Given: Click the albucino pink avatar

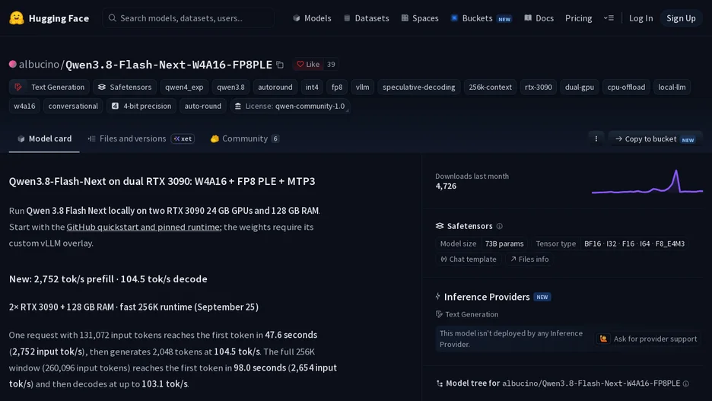Looking at the screenshot, I should tap(13, 64).
